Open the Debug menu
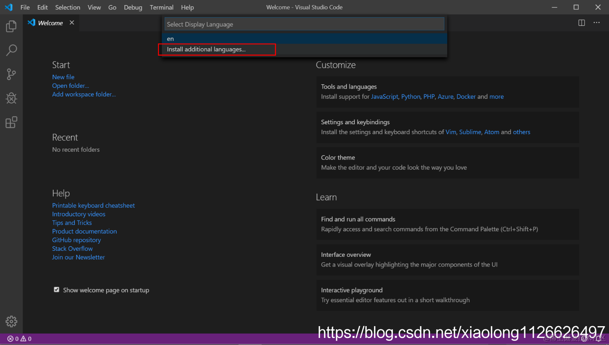This screenshot has width=609, height=345. (133, 7)
